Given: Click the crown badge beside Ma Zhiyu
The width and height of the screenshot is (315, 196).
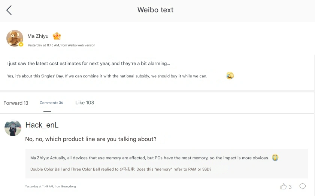Looking at the screenshot, I should [x=57, y=36].
